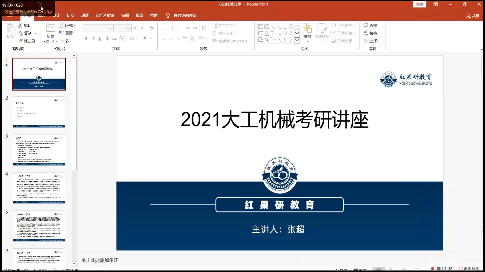
Task: Open the 审阅 (Review) menu tab
Action: coord(125,15)
